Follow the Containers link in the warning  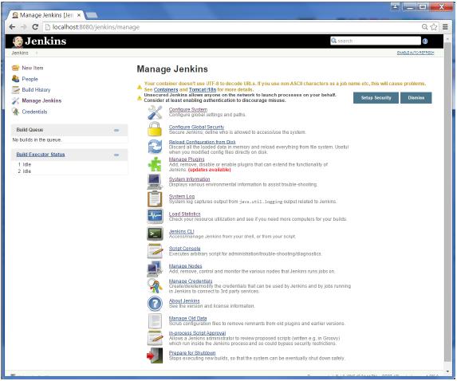(166, 89)
